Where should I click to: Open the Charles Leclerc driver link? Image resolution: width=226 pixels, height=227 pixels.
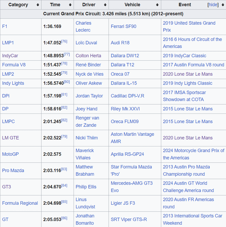(x=83, y=27)
